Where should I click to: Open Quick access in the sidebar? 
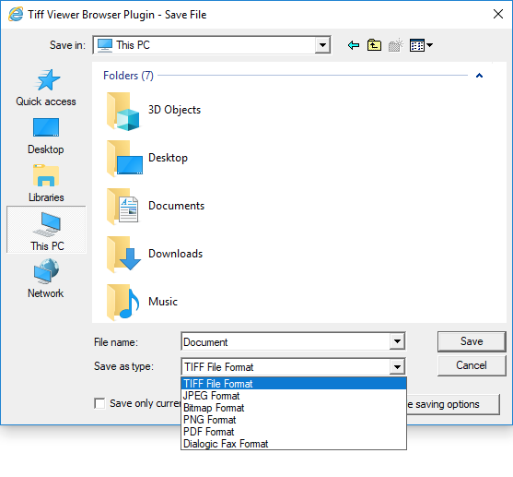[46, 88]
